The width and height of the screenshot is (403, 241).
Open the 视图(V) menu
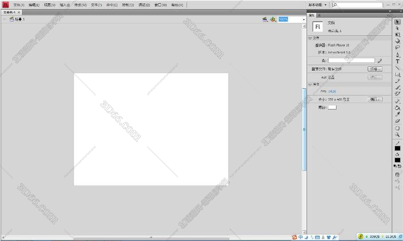pyautogui.click(x=49, y=5)
